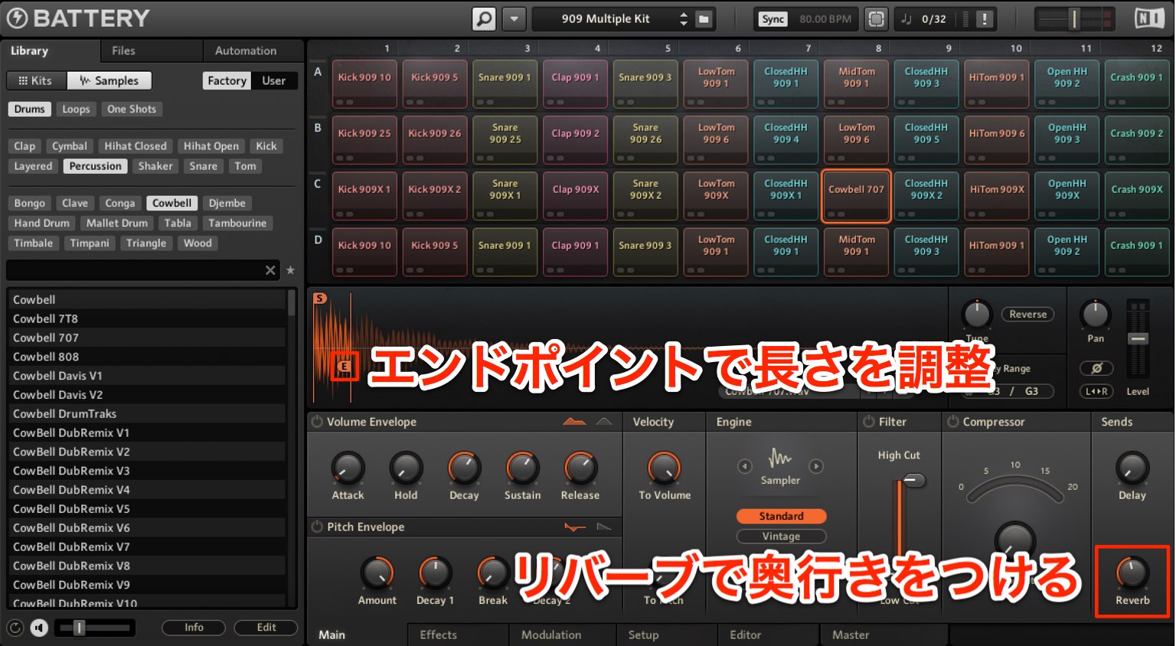Enable the Filter power button
The width and height of the screenshot is (1176, 646).
pos(868,422)
